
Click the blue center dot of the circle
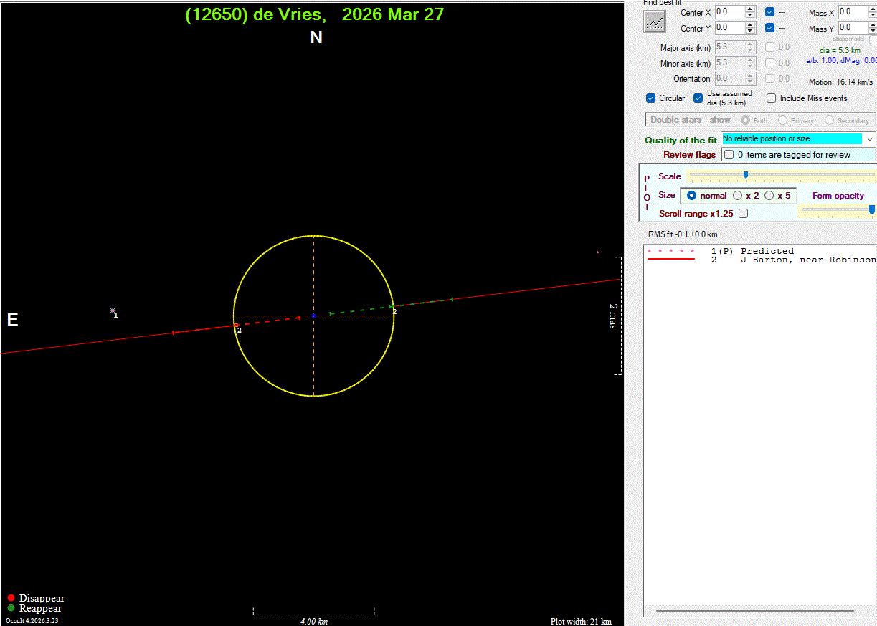click(x=313, y=316)
